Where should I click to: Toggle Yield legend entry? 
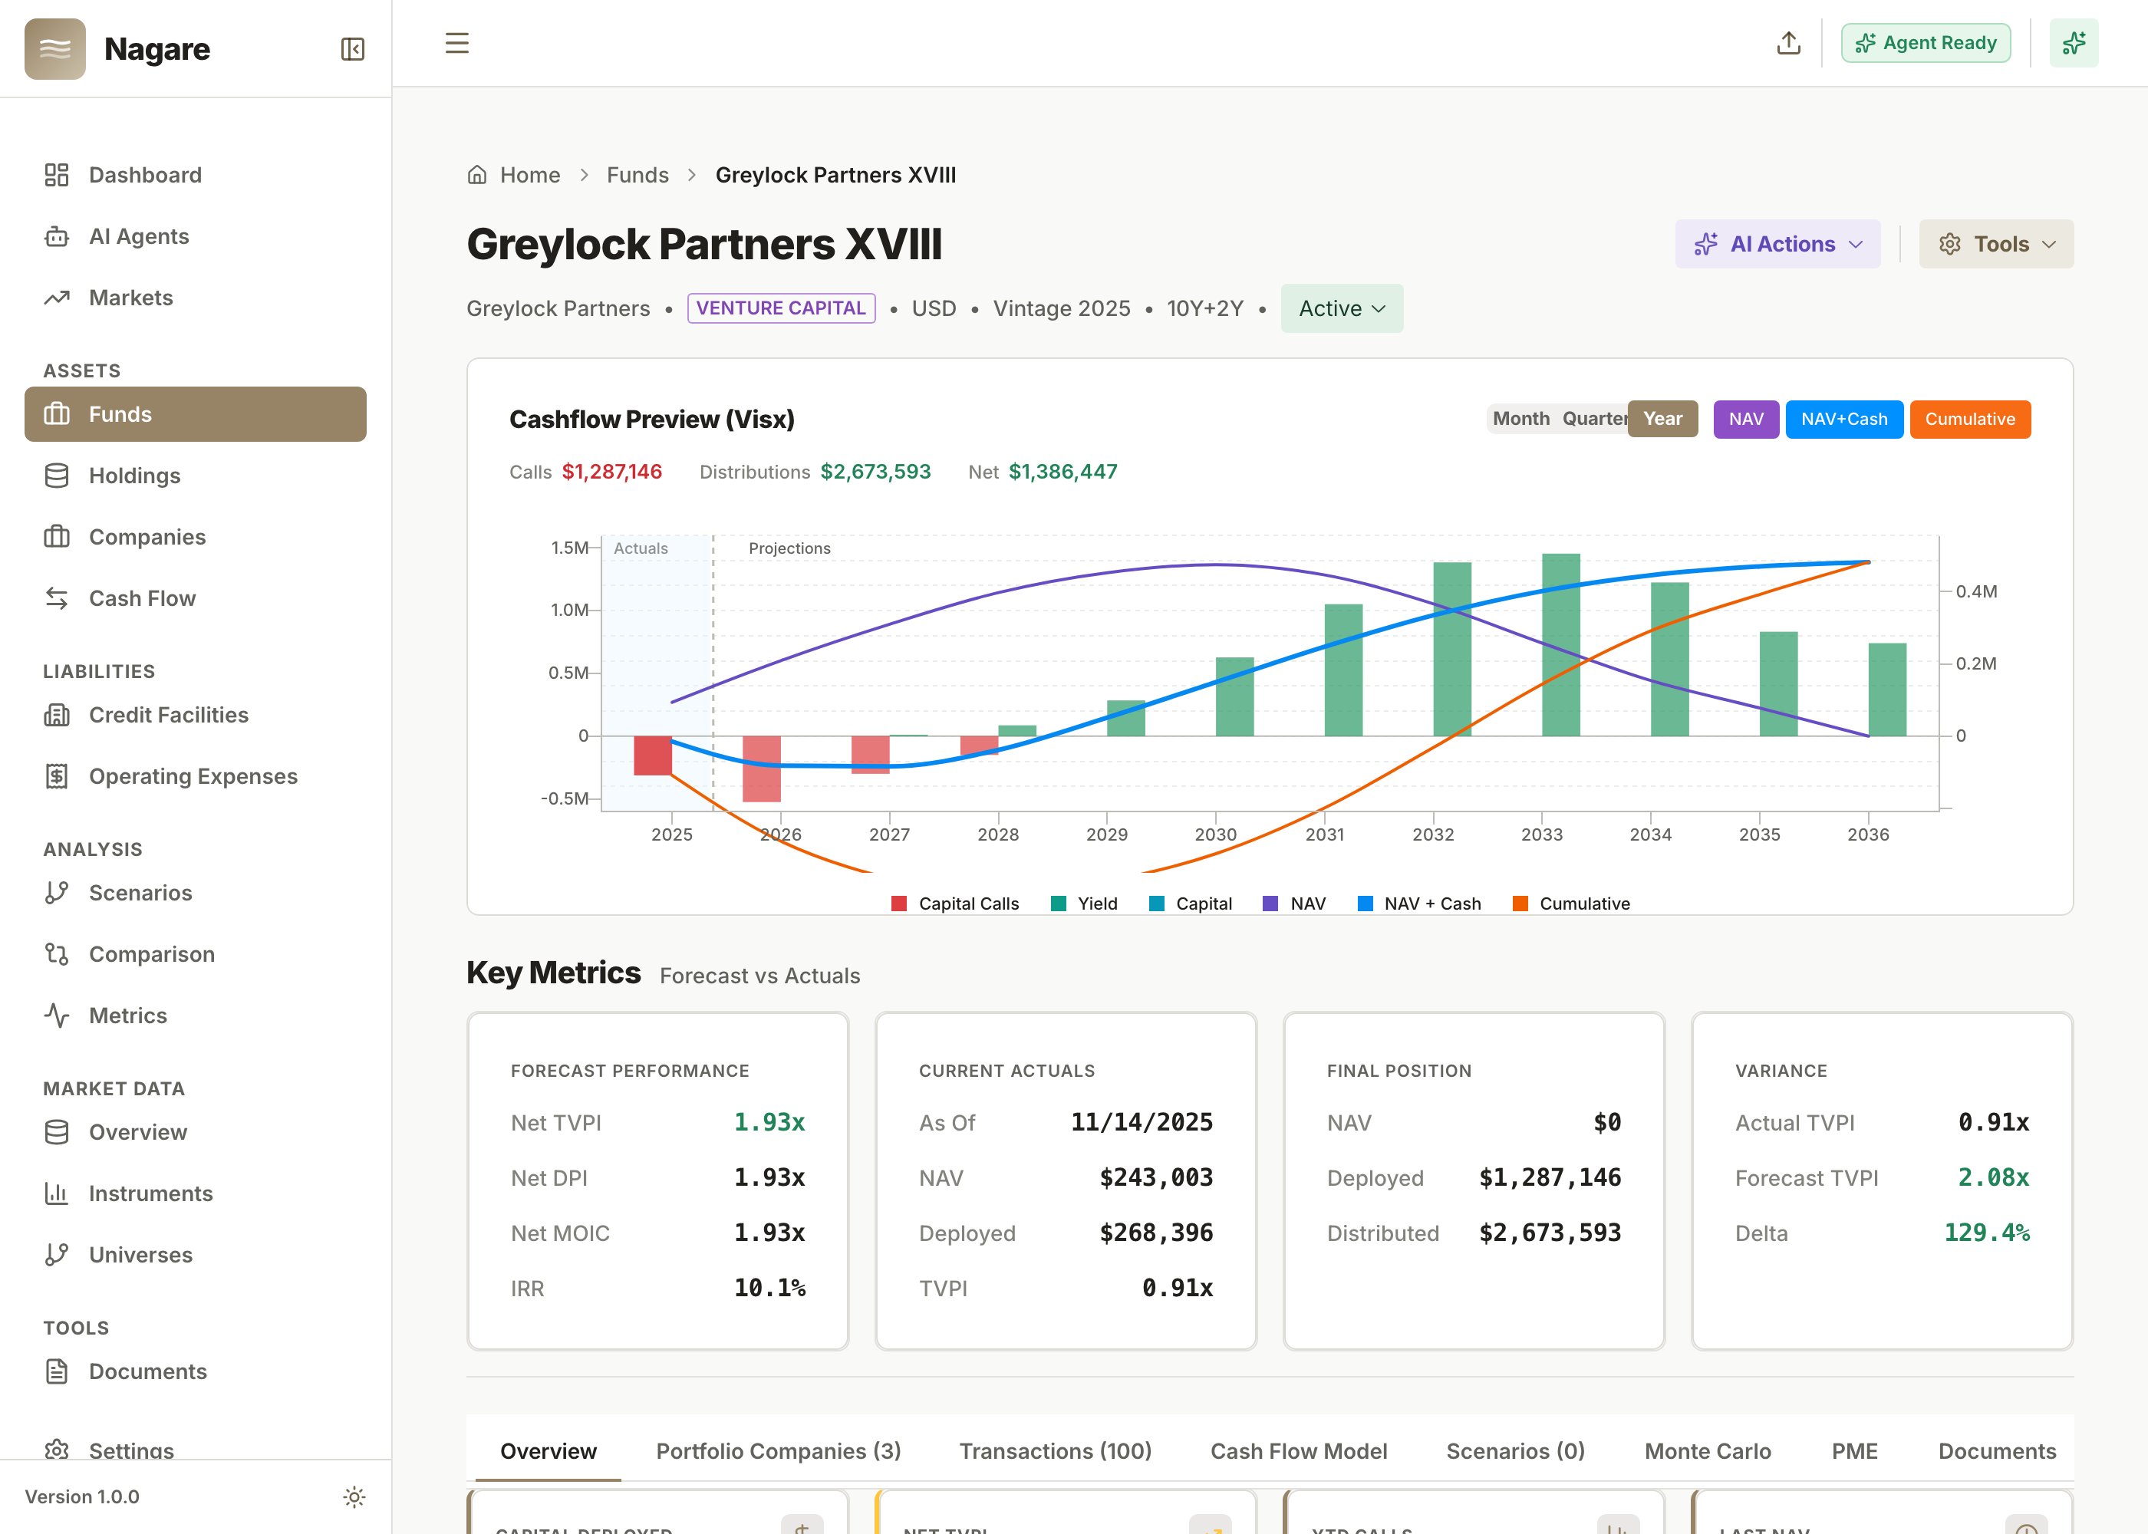click(x=1085, y=904)
